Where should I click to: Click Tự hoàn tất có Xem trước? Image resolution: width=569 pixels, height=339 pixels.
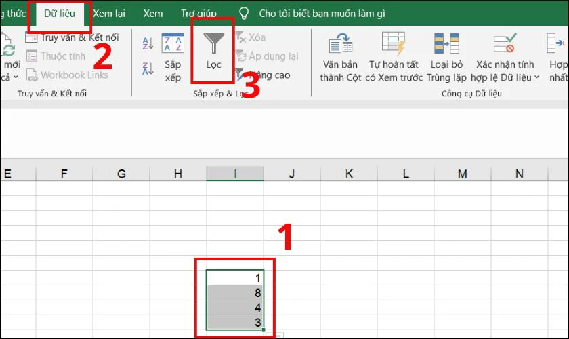point(394,58)
